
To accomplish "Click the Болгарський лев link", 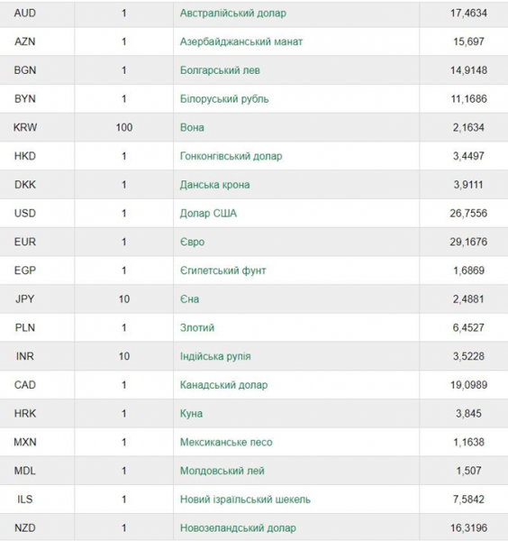I will click(x=220, y=70).
